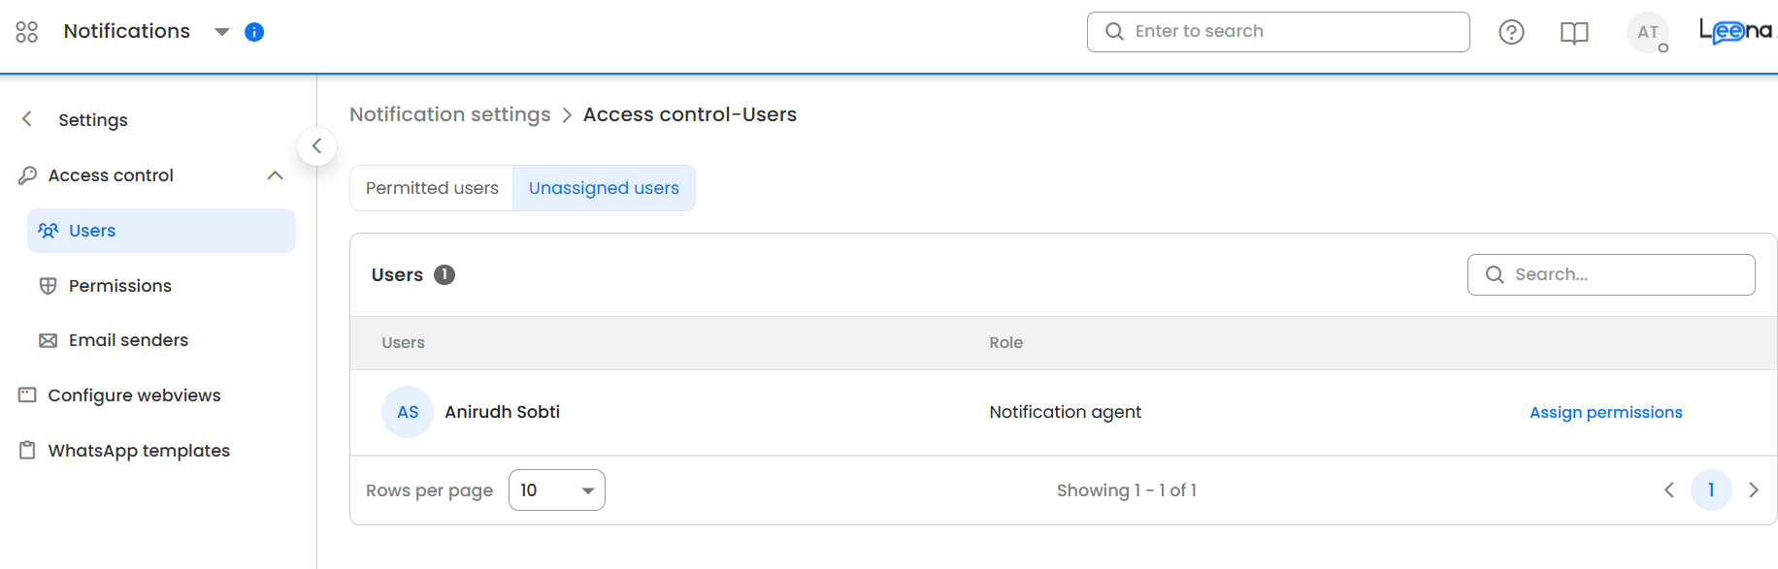Click the AT user avatar
The image size is (1778, 569).
(x=1647, y=32)
